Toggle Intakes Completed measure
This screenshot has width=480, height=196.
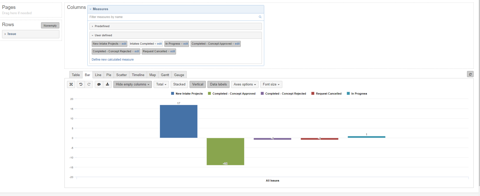click(x=142, y=44)
